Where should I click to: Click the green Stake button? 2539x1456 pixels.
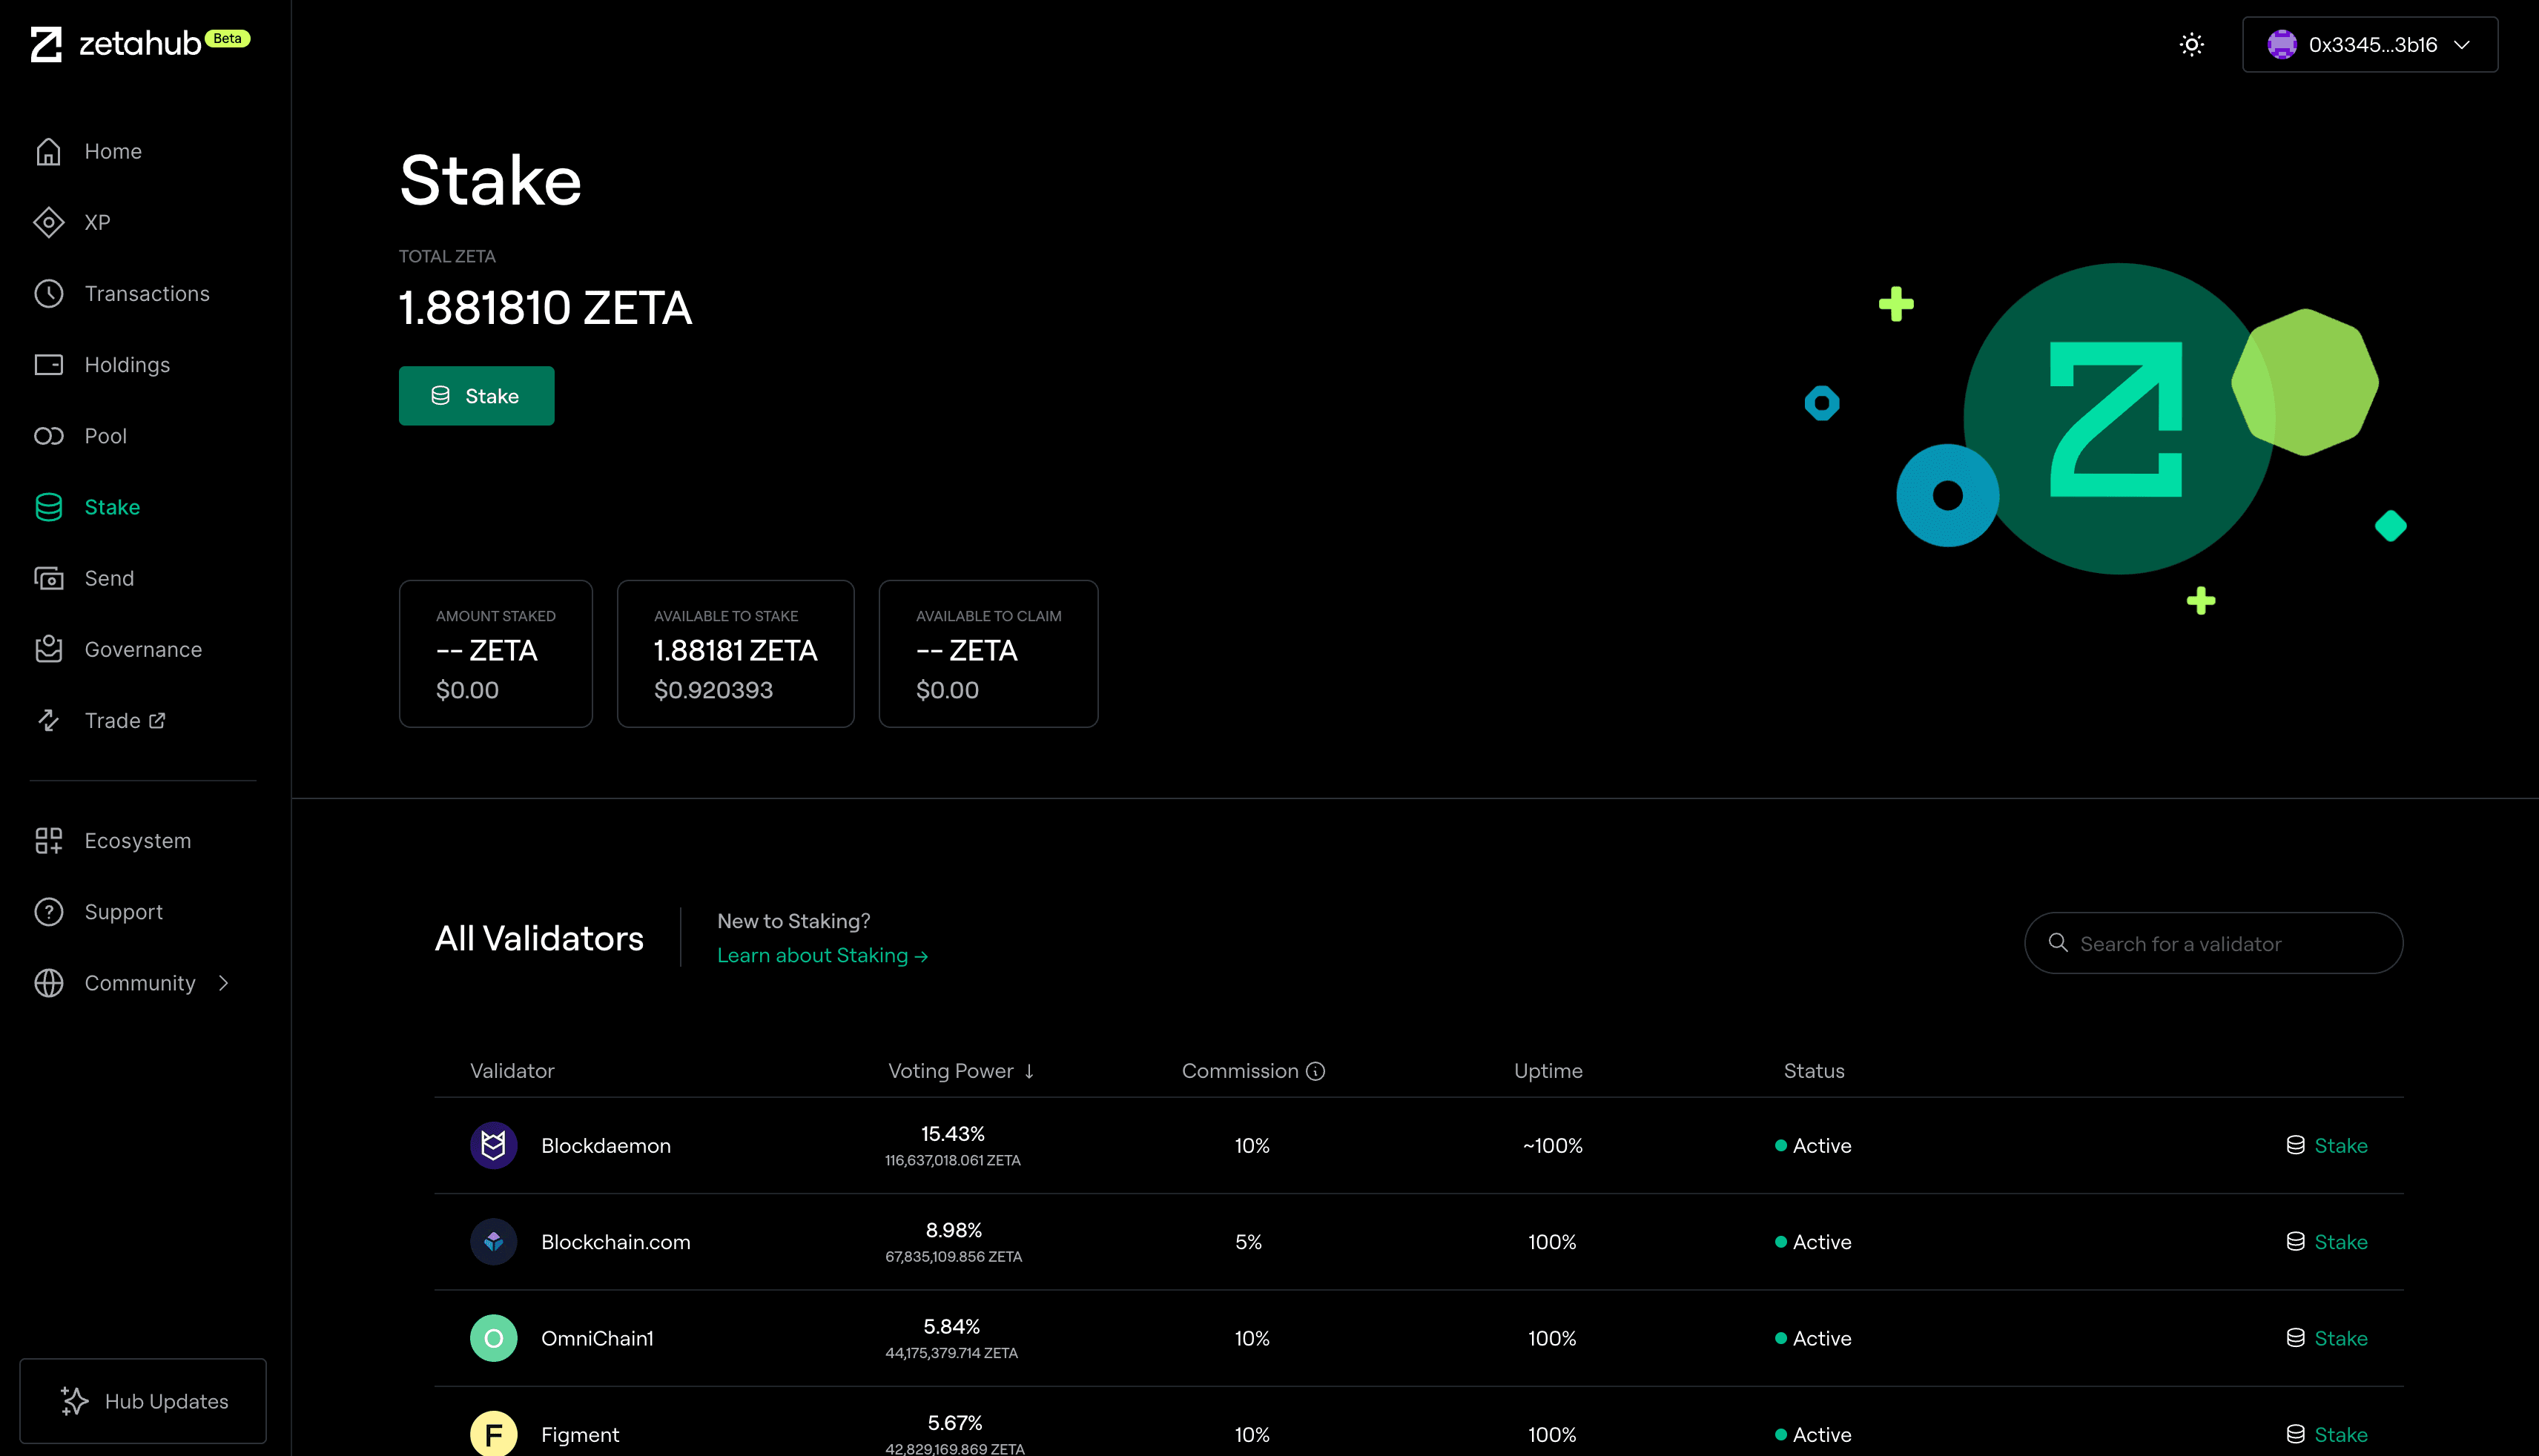pos(476,396)
